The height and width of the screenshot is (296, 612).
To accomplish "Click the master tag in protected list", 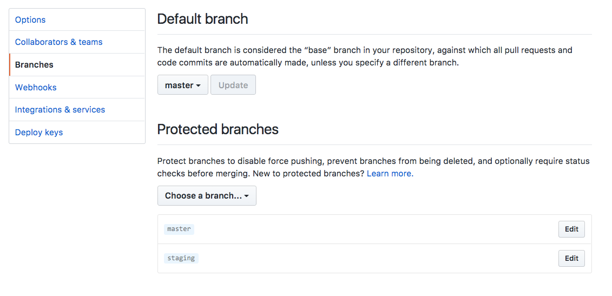I will pos(179,229).
